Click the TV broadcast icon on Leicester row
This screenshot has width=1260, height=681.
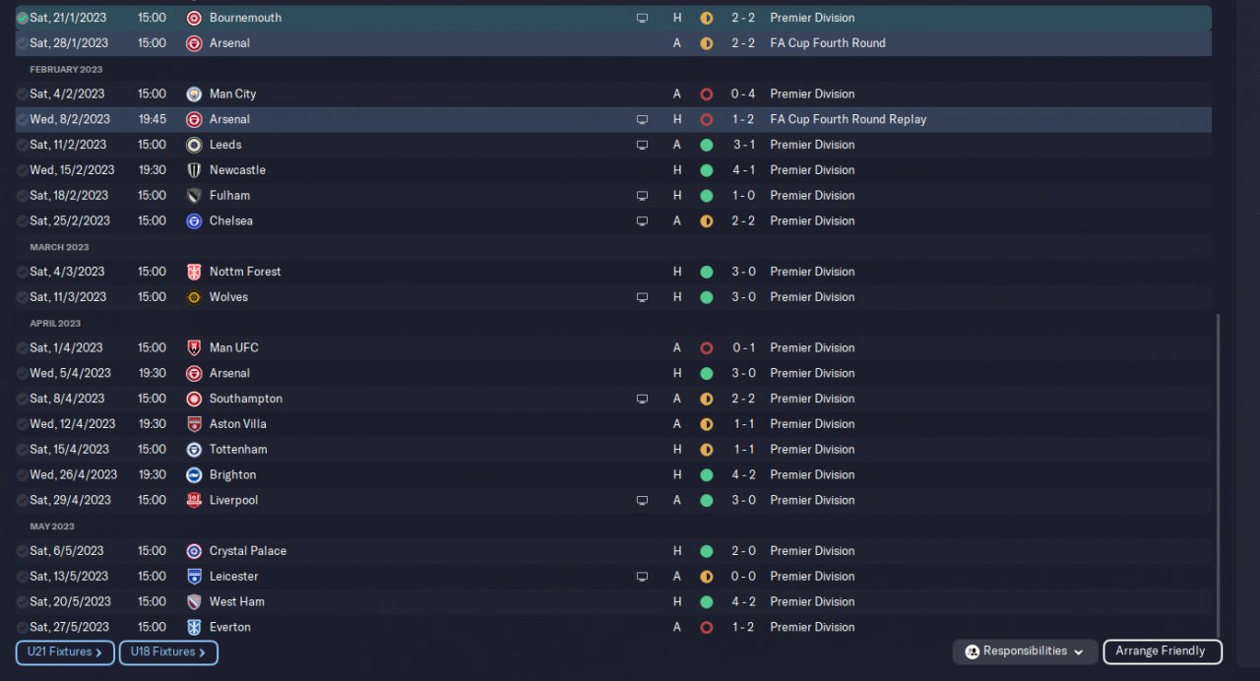pos(642,577)
